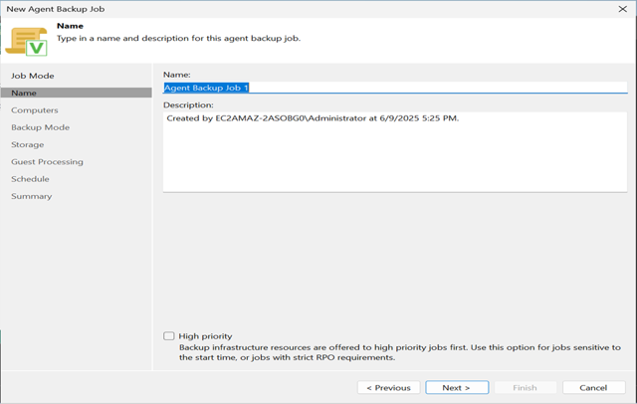The image size is (637, 404).
Task: Click the agent backup job scroll icon
Action: (x=27, y=41)
